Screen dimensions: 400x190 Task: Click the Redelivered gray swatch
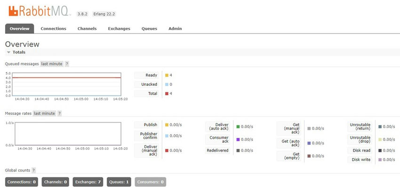pos(238,151)
